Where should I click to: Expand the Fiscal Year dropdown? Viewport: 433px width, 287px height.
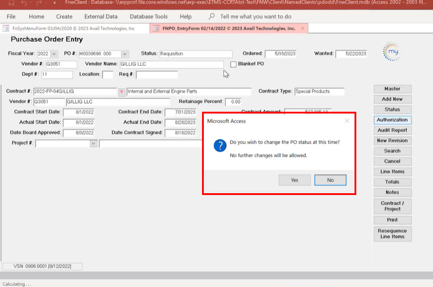point(54,54)
